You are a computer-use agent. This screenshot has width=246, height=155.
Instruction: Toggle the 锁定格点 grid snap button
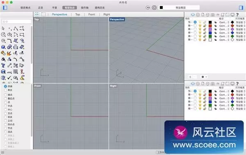click(25, 8)
